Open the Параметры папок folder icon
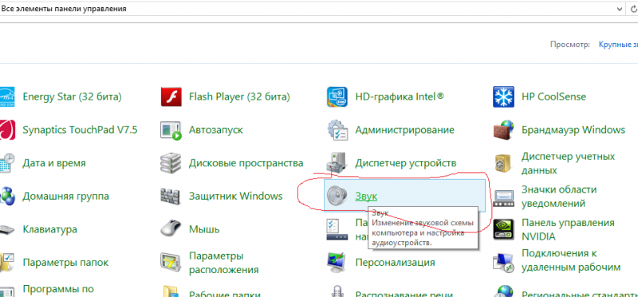 click(7, 263)
